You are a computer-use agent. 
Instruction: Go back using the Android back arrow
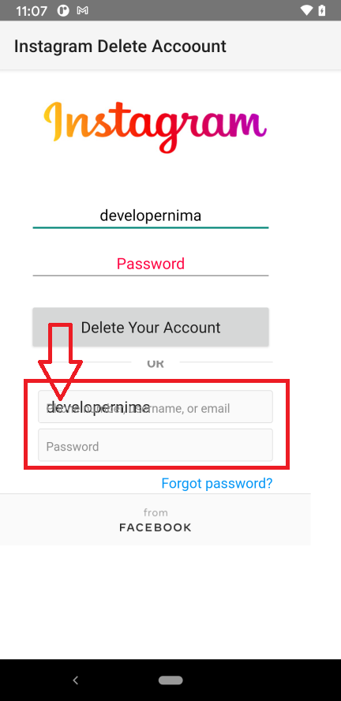(x=76, y=680)
